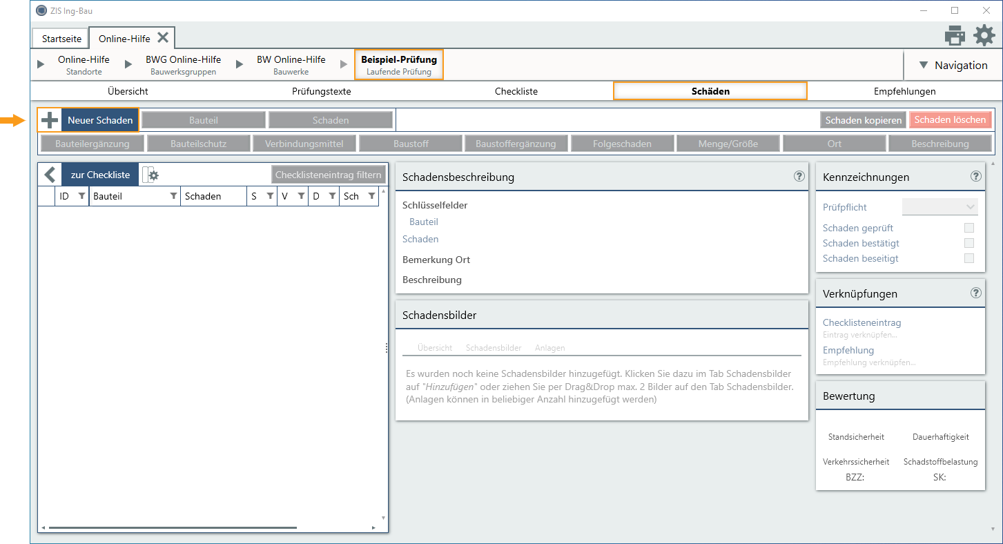This screenshot has height=544, width=1003.
Task: Go to Online-Hilfe Standorte breadcrumb
Action: [x=84, y=65]
